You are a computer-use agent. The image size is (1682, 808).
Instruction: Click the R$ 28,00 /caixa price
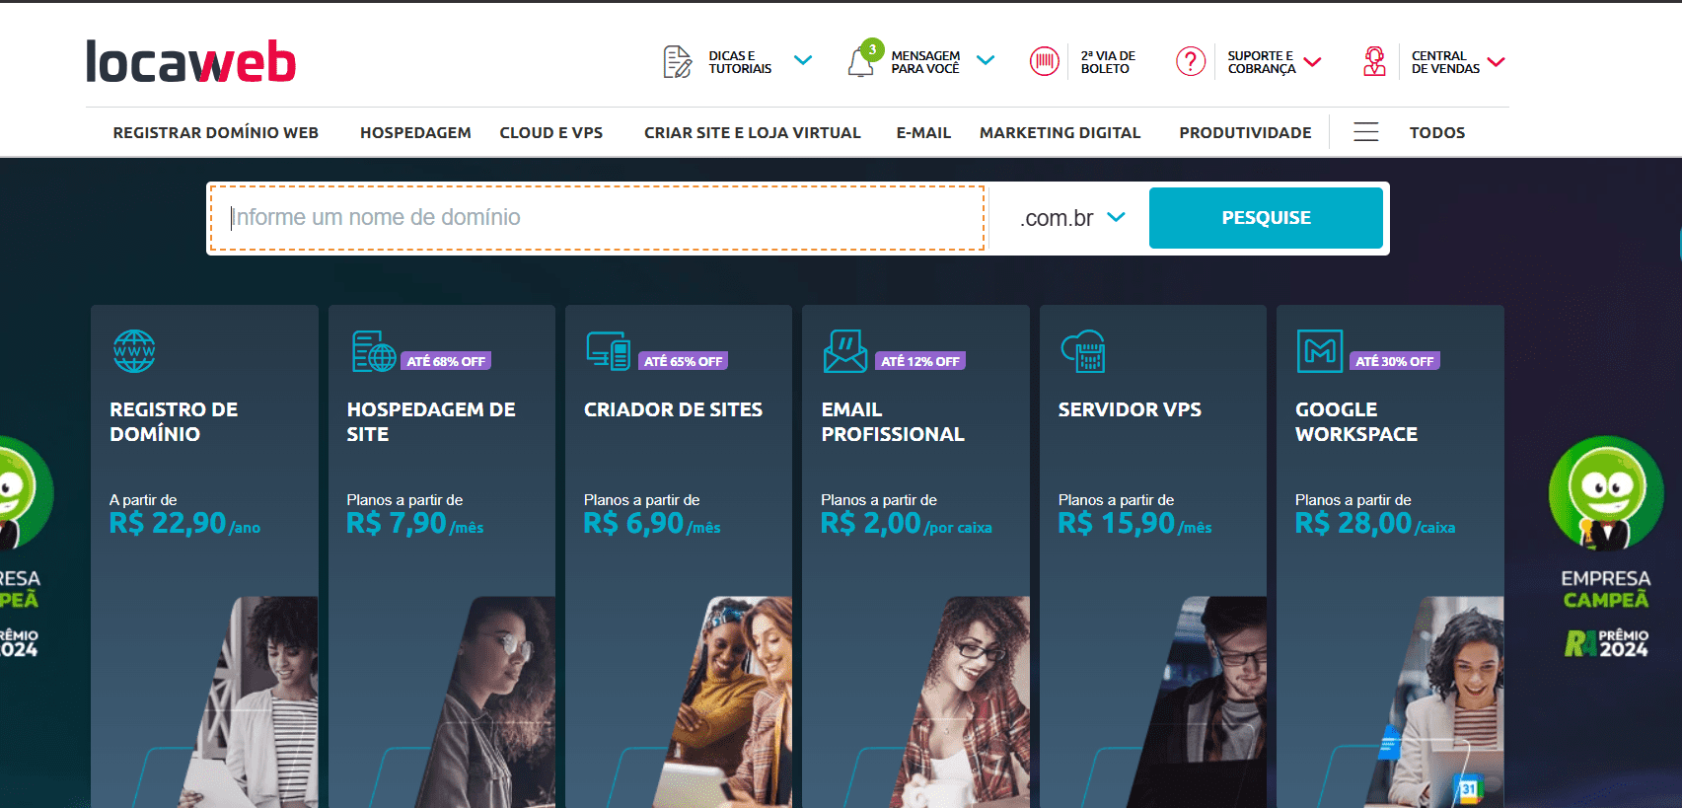pyautogui.click(x=1375, y=523)
